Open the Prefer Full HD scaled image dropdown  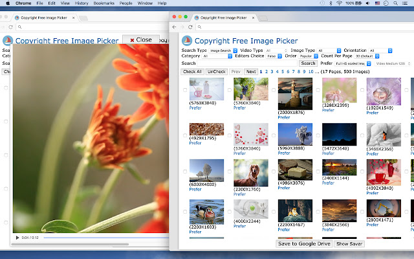[x=353, y=63]
